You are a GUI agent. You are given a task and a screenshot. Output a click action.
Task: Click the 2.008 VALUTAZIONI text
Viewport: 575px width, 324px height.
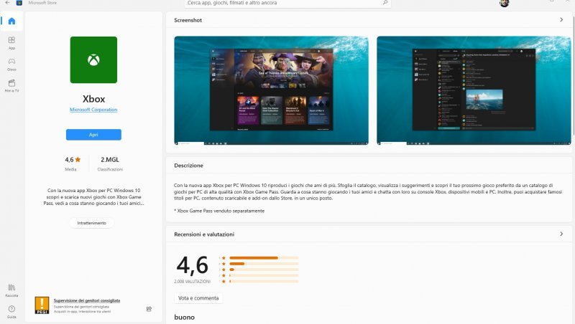point(192,282)
